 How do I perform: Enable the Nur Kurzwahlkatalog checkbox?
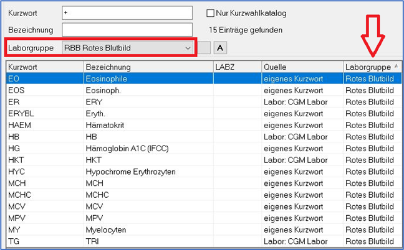pyautogui.click(x=210, y=13)
